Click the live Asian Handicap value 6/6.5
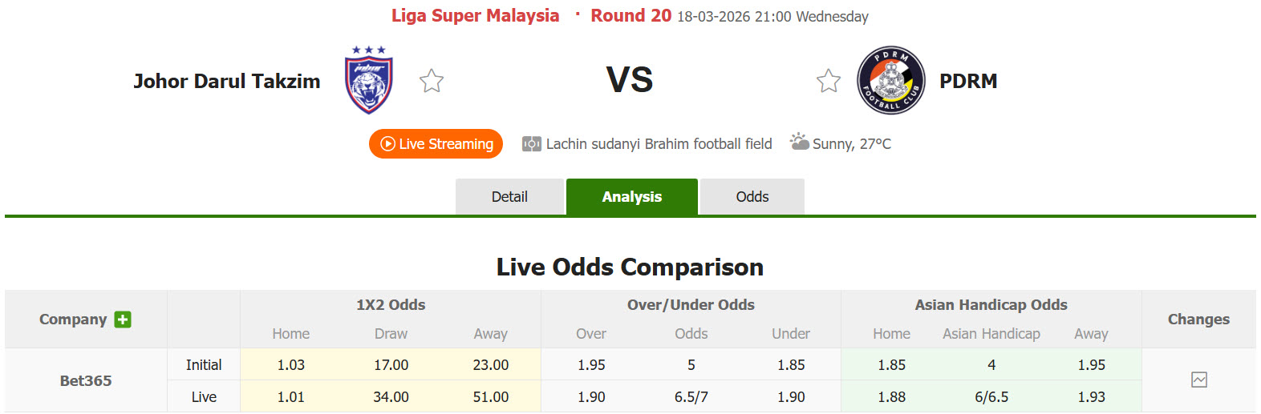 (x=991, y=396)
